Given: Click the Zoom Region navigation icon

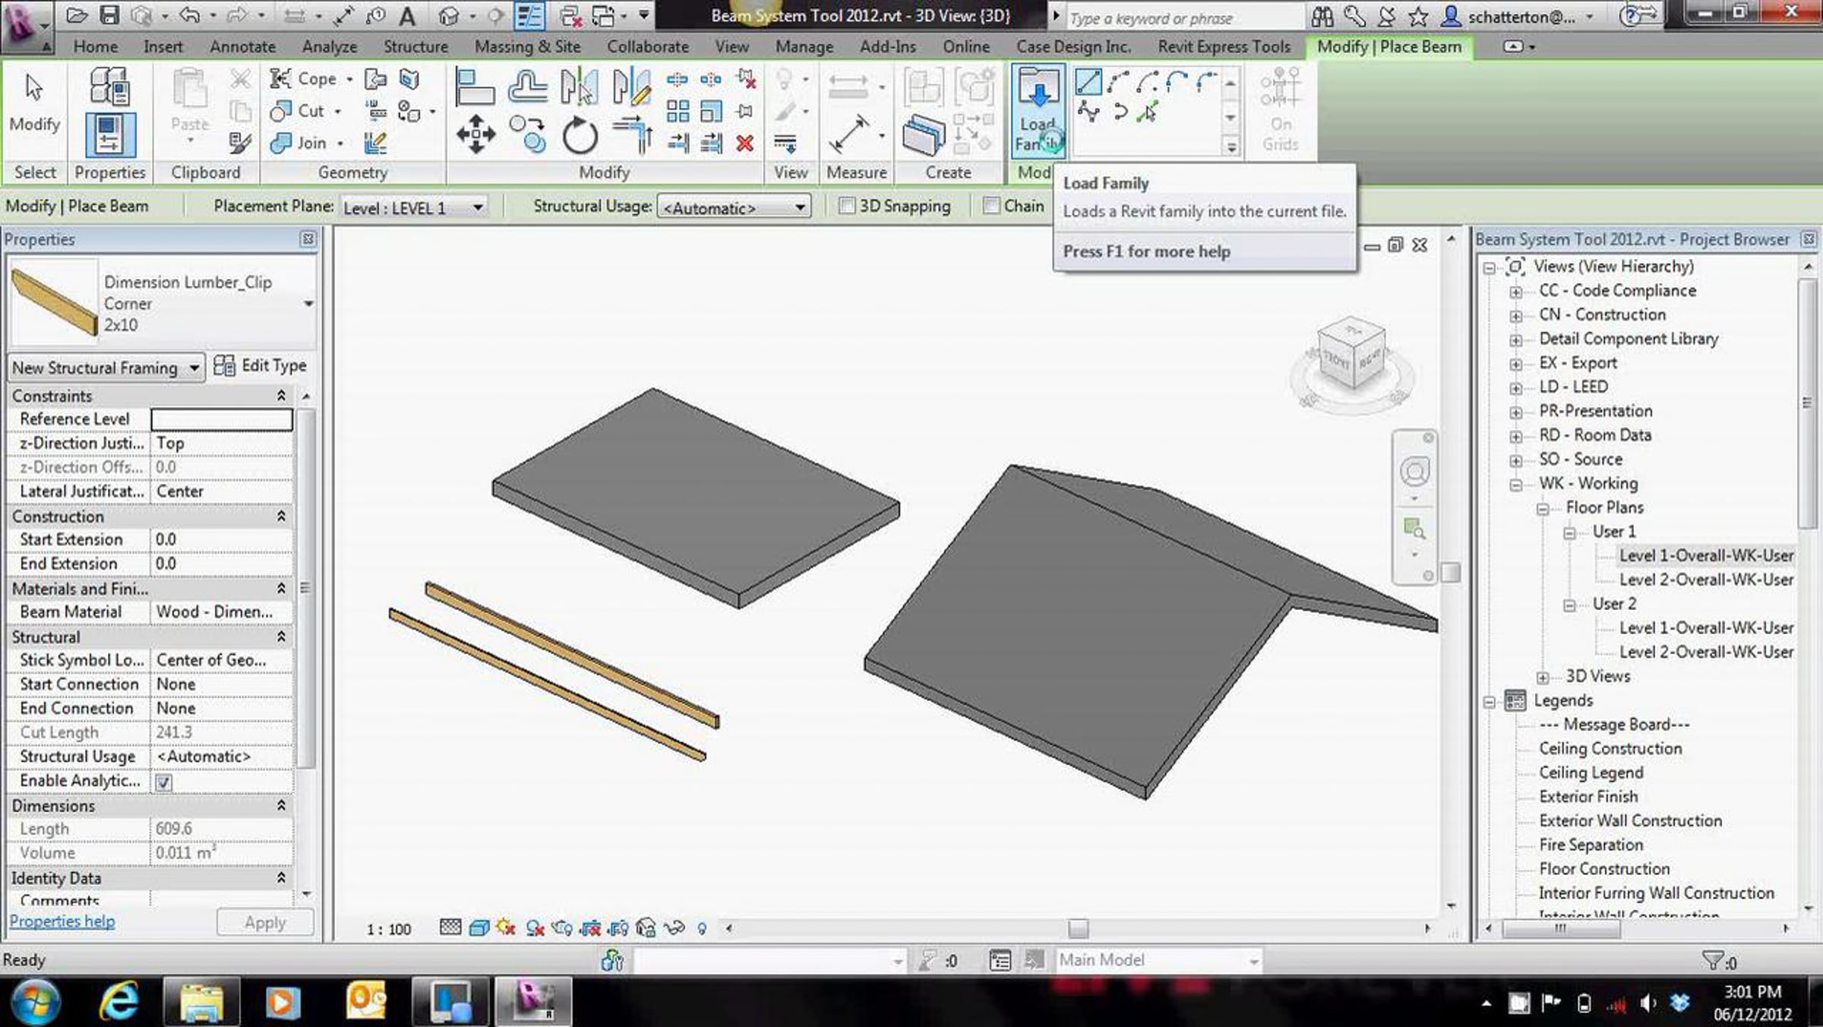Looking at the screenshot, I should coord(1414,529).
